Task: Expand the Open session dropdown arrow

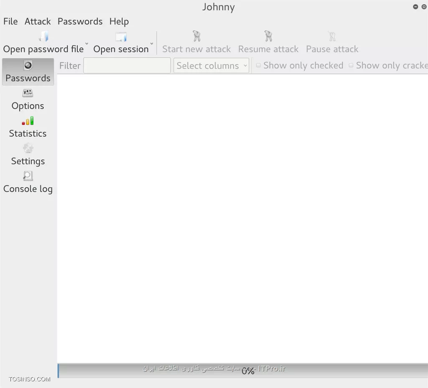Action: 152,43
